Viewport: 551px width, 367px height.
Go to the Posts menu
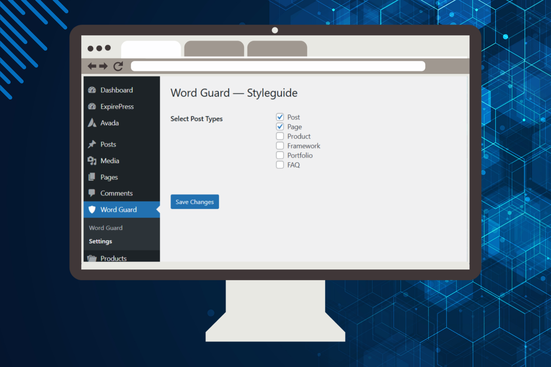tap(122, 144)
